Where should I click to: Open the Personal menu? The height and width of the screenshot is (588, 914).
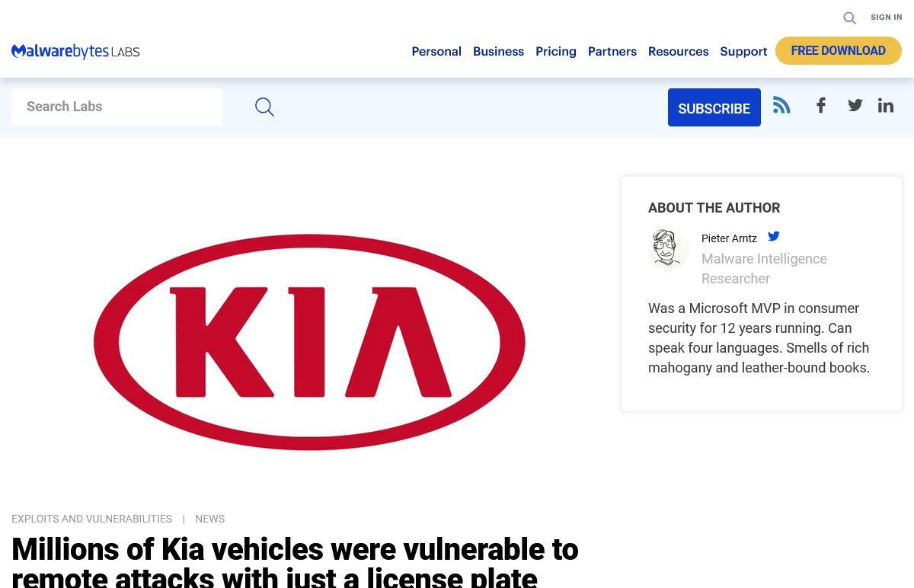436,51
